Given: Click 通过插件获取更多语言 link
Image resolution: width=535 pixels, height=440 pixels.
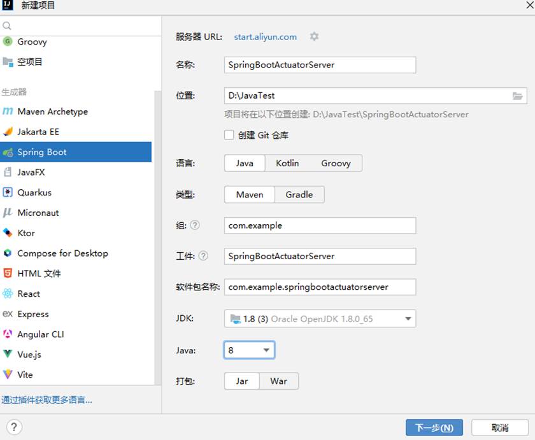Looking at the screenshot, I should click(x=46, y=400).
